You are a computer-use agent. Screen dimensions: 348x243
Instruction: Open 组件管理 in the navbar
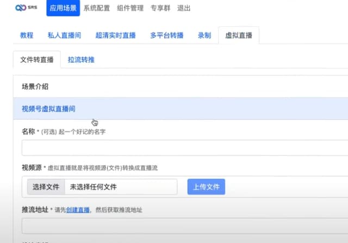tap(130, 8)
